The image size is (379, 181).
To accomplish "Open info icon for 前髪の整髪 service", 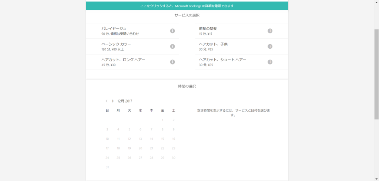I will click(x=270, y=31).
